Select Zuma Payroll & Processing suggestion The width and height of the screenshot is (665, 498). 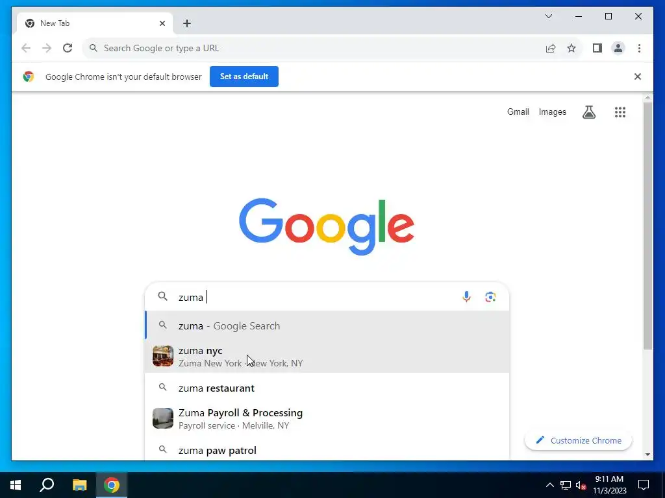point(327,418)
